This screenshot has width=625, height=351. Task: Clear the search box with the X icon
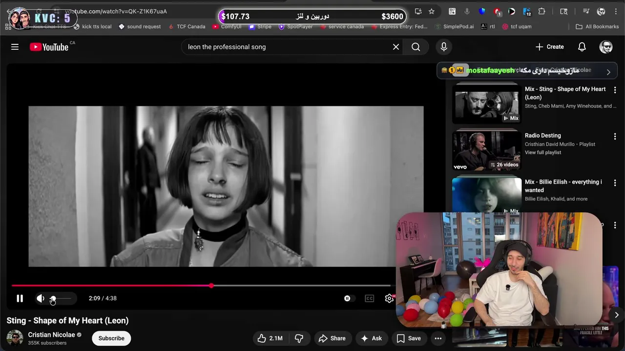tap(396, 47)
